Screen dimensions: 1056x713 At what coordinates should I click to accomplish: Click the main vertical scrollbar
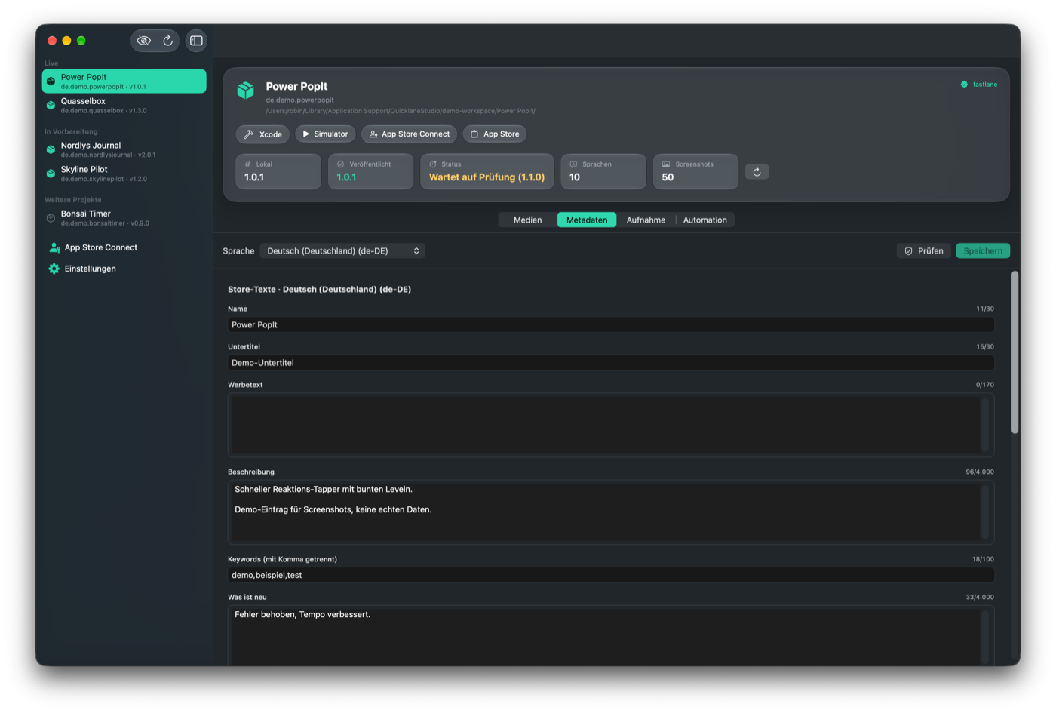pos(1015,352)
